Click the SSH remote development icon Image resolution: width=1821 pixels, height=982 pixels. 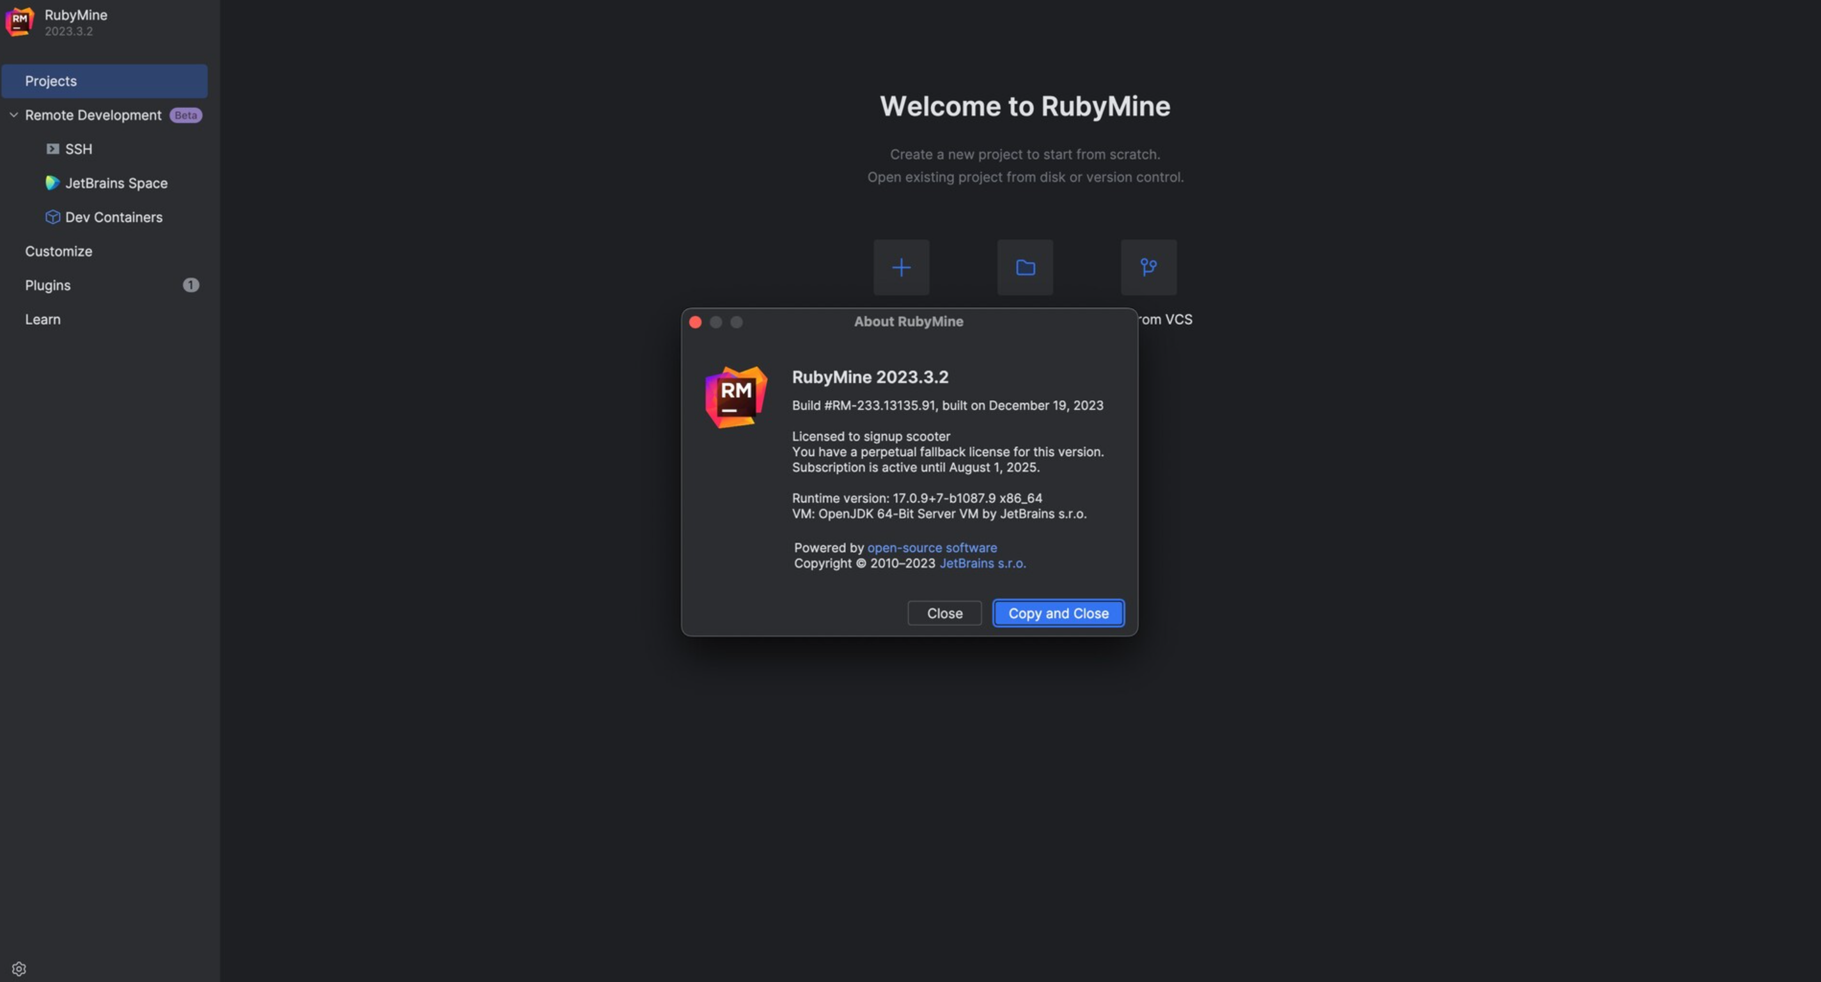[52, 149]
